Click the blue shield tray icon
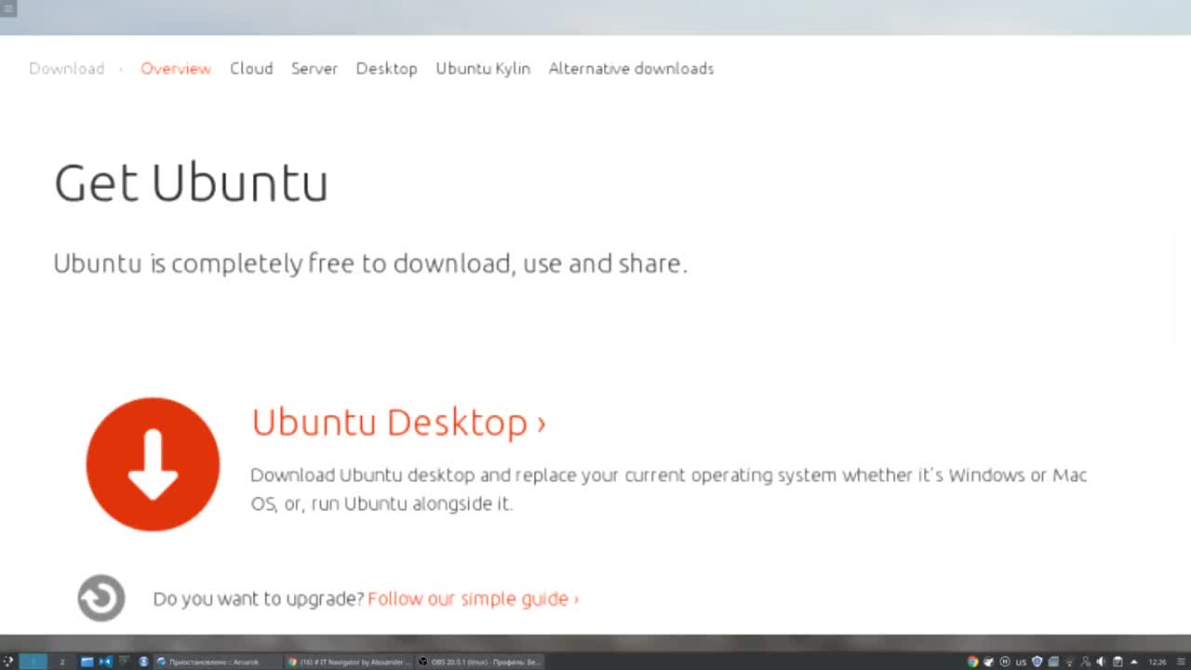Image resolution: width=1191 pixels, height=670 pixels. tap(1037, 662)
